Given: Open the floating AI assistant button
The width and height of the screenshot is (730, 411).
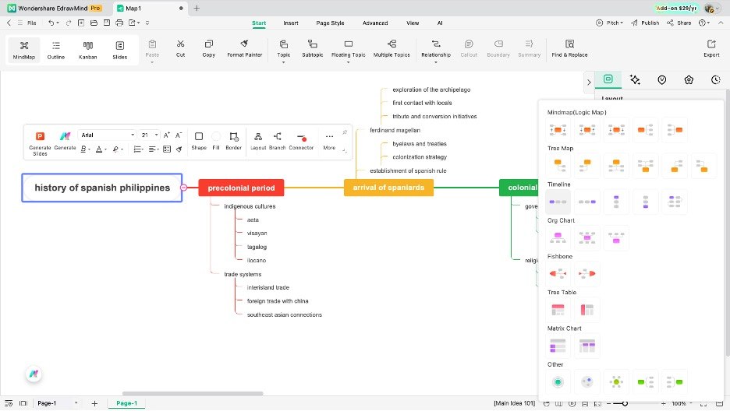Looking at the screenshot, I should click(x=34, y=374).
